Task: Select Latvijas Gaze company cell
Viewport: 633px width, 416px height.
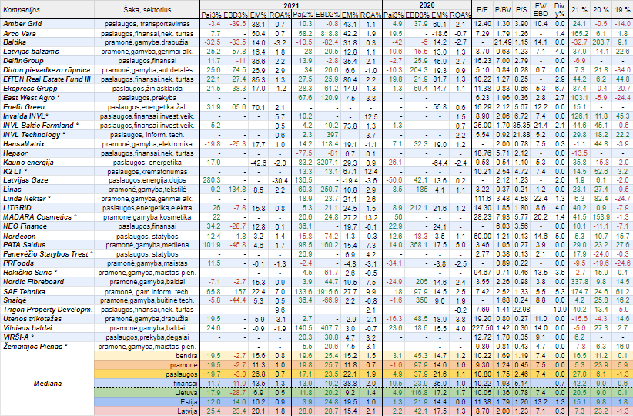Action: pyautogui.click(x=47, y=180)
